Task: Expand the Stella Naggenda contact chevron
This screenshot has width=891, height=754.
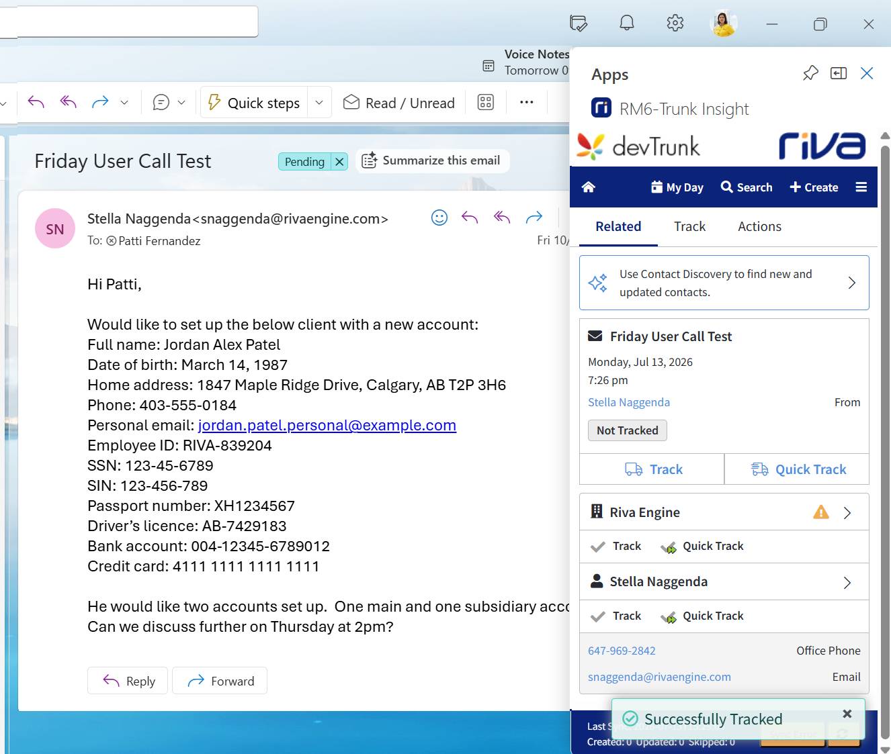Action: [847, 583]
